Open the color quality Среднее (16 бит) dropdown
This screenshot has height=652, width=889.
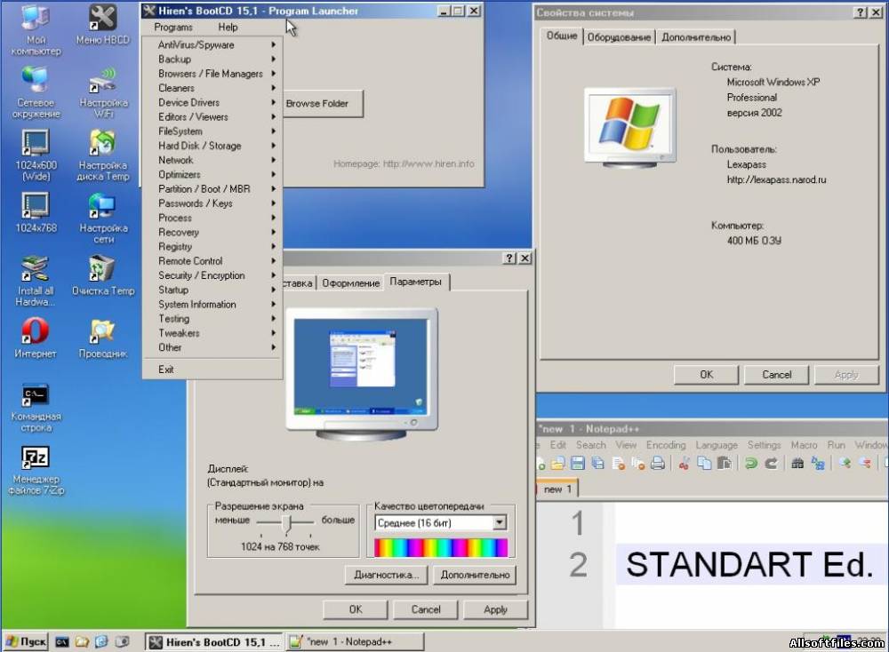(x=441, y=523)
